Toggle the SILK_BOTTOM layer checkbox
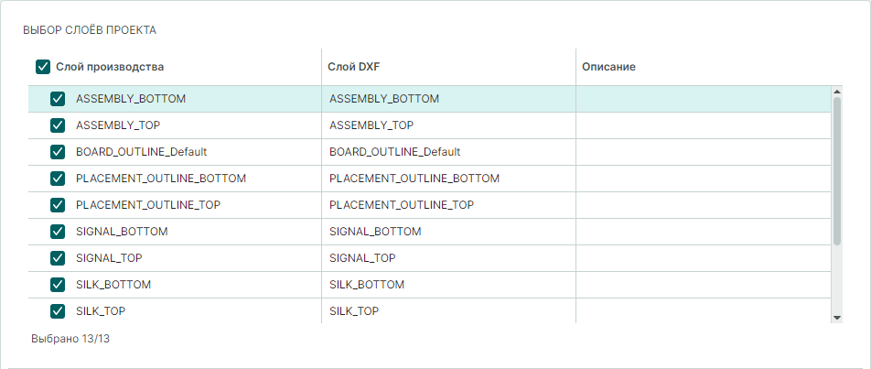The image size is (871, 369). point(58,285)
